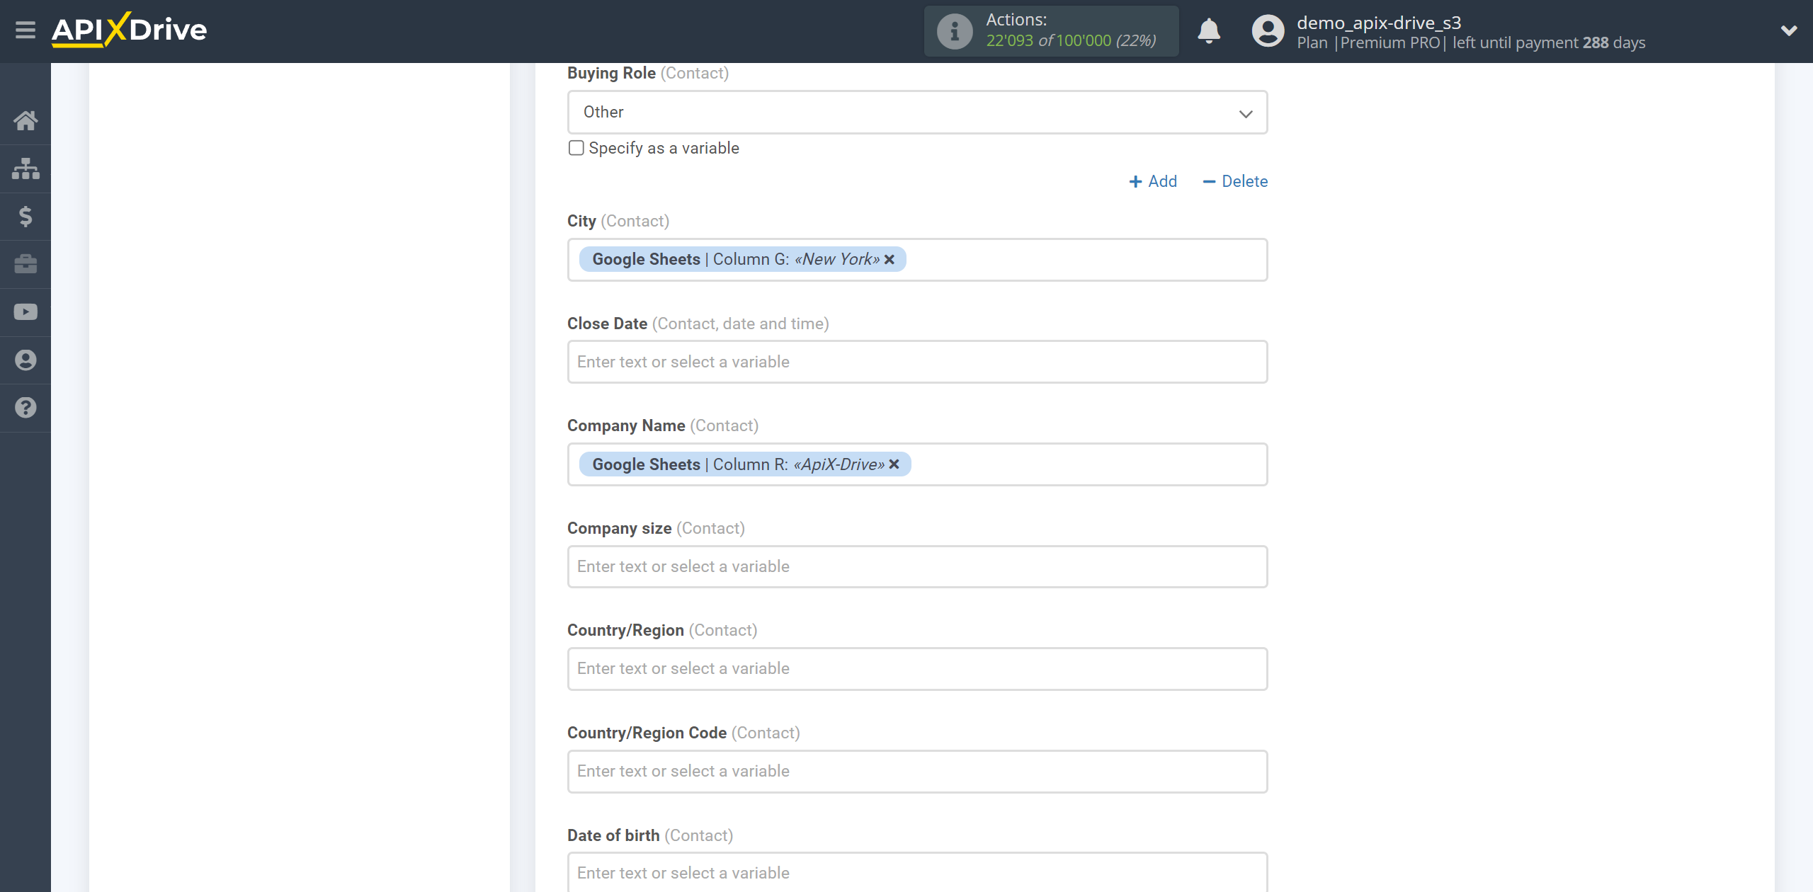Click the Delete field mapping link
The height and width of the screenshot is (892, 1813).
(1235, 181)
